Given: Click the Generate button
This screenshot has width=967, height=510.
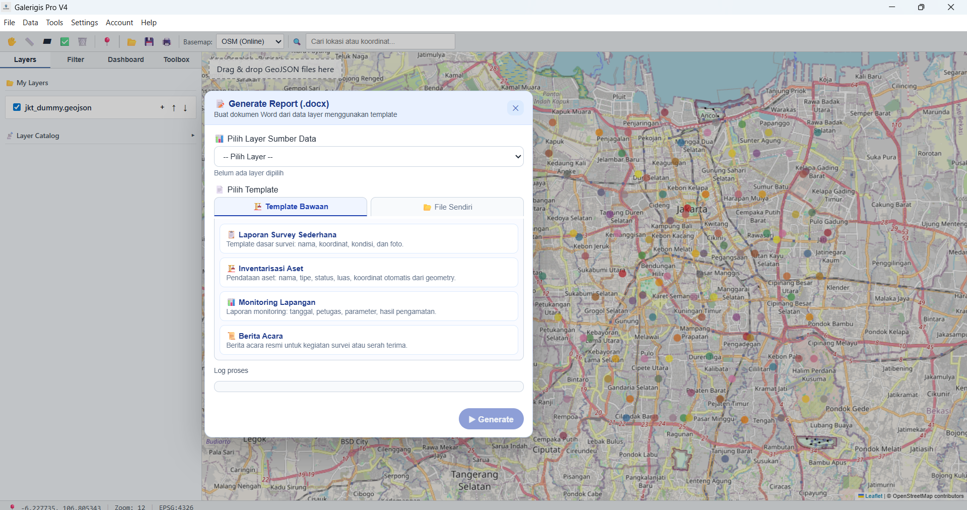Looking at the screenshot, I should (491, 419).
